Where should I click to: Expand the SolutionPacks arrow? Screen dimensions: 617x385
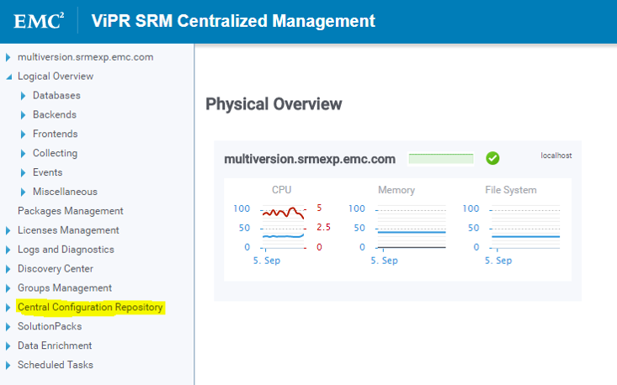[8, 327]
